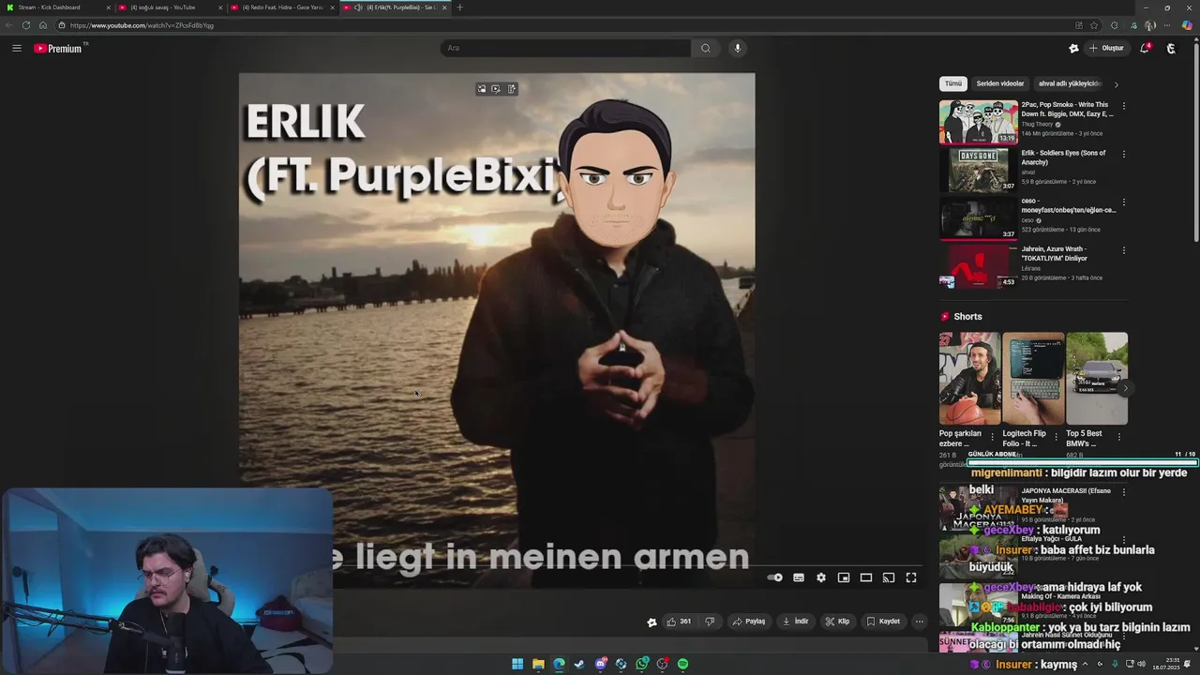Cast video to a TV
The image size is (1200, 675).
coord(889,577)
